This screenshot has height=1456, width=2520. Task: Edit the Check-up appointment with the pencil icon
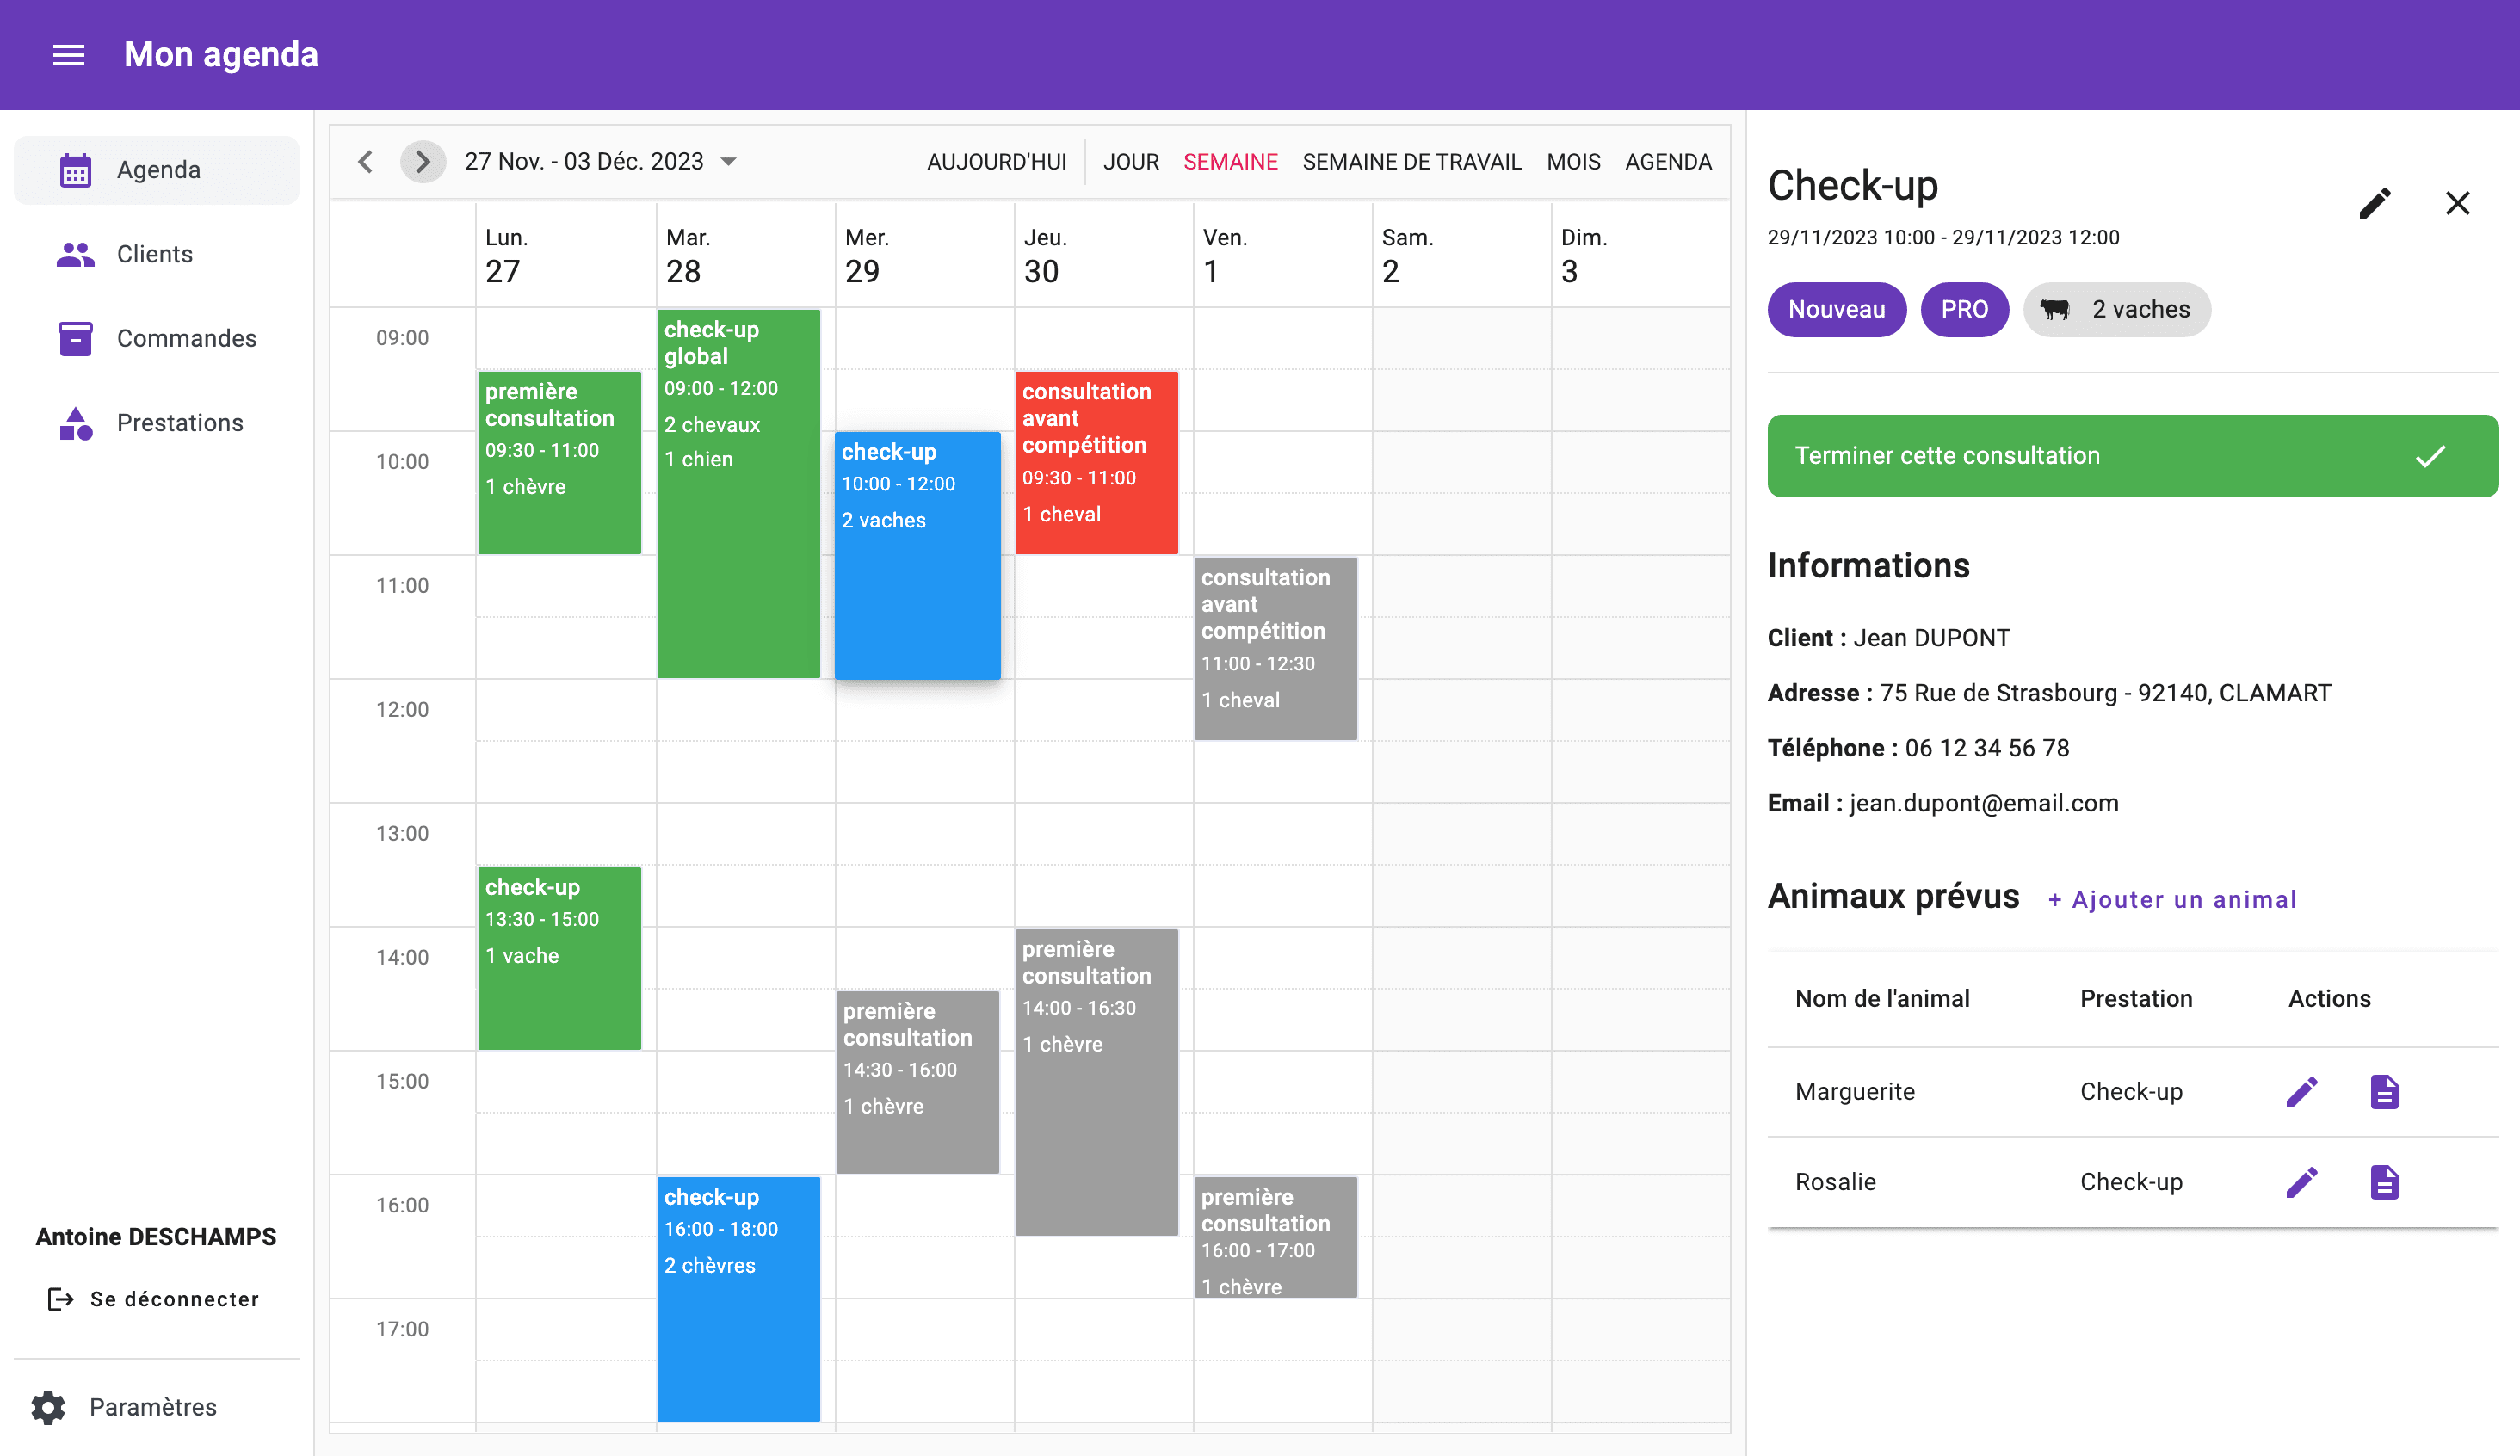(2375, 202)
